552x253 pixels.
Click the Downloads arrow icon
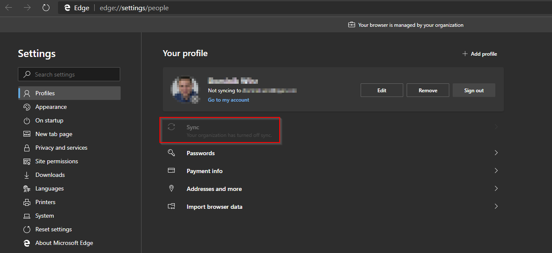tap(26, 175)
